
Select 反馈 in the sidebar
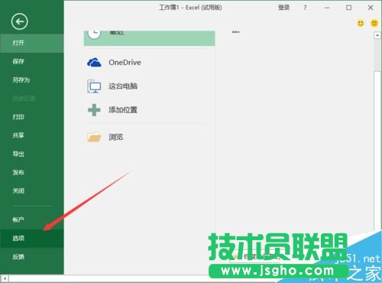pyautogui.click(x=32, y=257)
